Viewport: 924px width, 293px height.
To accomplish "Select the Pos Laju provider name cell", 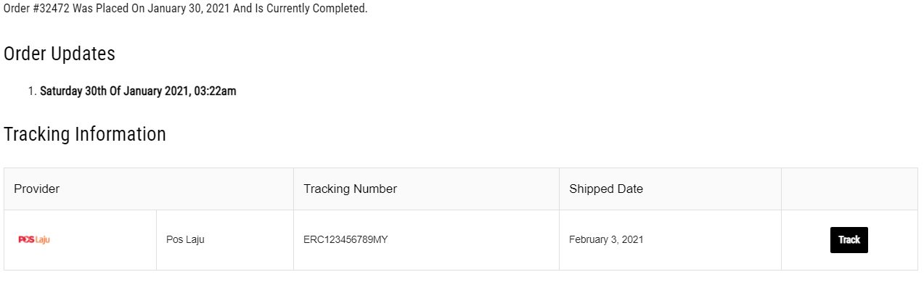I will tap(225, 240).
